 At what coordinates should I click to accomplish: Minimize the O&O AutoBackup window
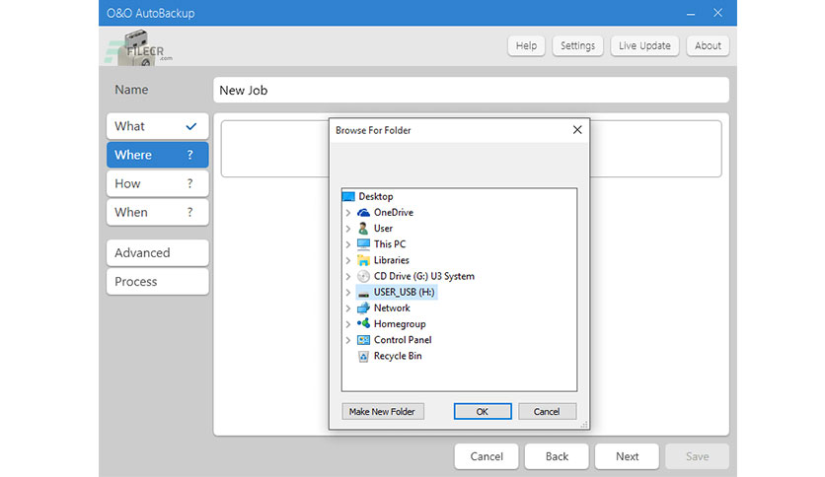691,13
